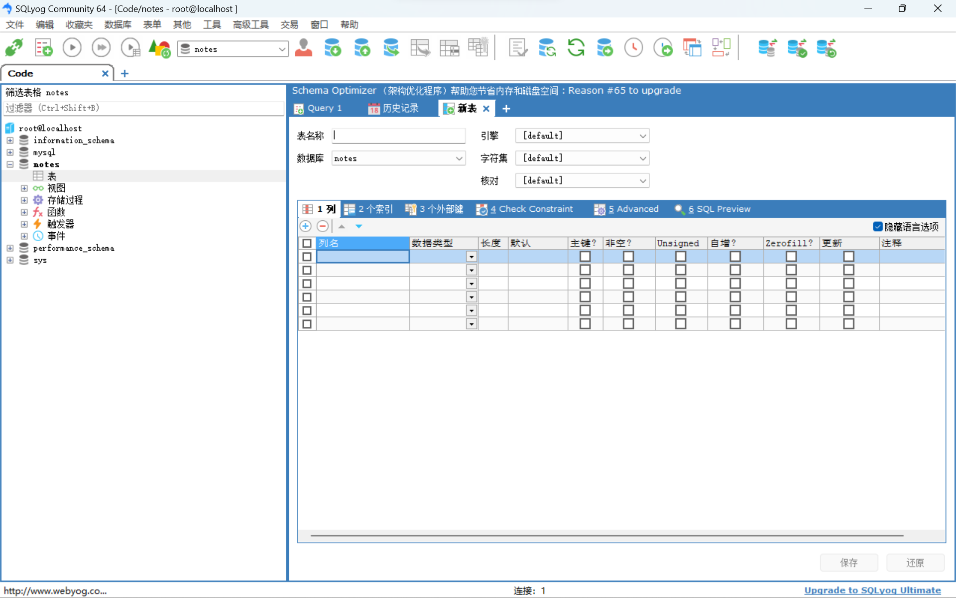956x598 pixels.
Task: Click the Format Query document icon
Action: tap(518, 48)
